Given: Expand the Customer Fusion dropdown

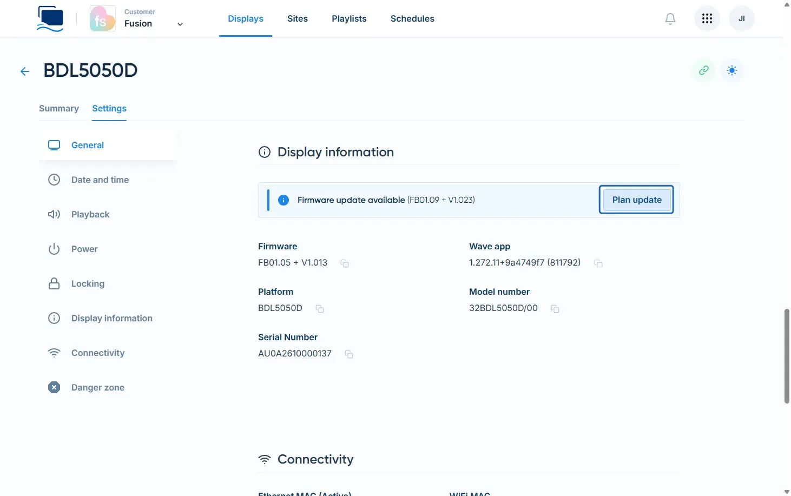Looking at the screenshot, I should pyautogui.click(x=180, y=24).
